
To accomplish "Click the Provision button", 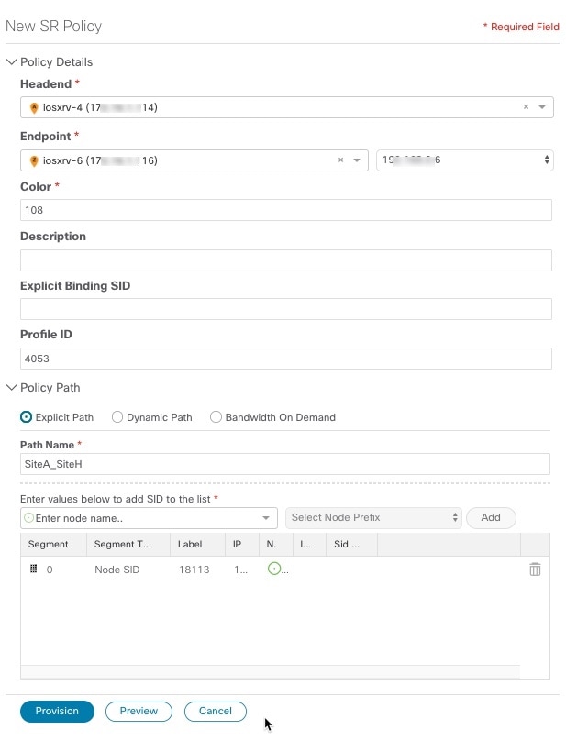I will [57, 712].
